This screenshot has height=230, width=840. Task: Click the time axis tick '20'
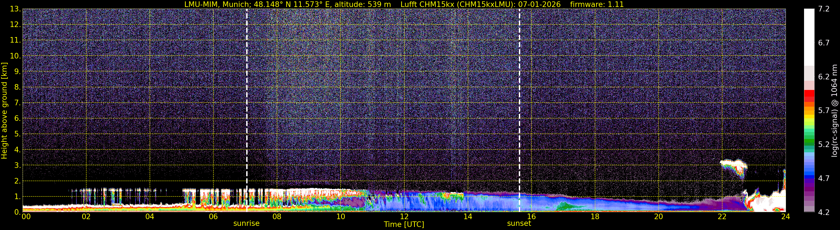(659, 216)
